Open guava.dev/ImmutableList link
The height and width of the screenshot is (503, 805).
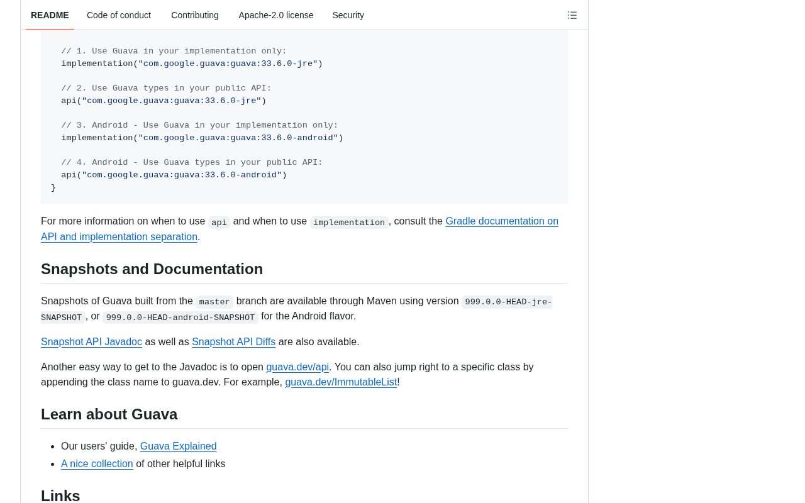[341, 382]
